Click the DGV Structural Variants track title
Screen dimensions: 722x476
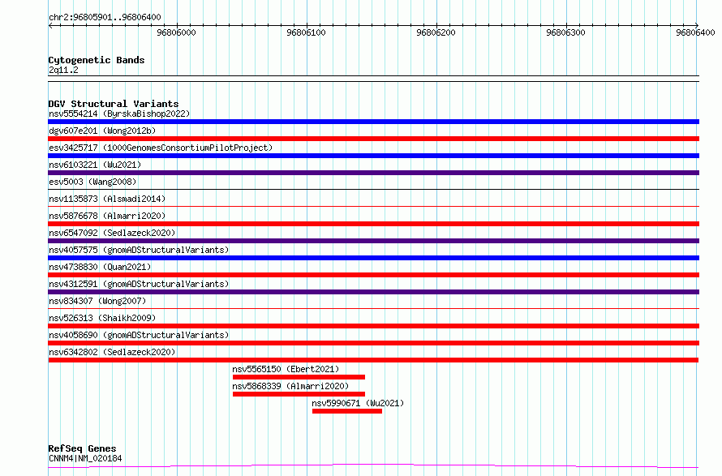pyautogui.click(x=114, y=104)
